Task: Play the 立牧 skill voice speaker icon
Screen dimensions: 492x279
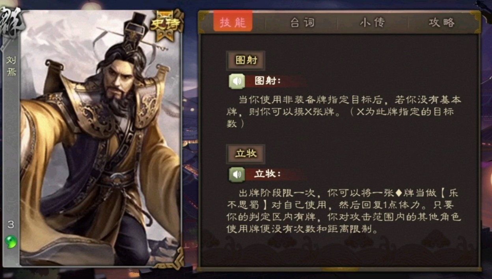Action: 237,174
